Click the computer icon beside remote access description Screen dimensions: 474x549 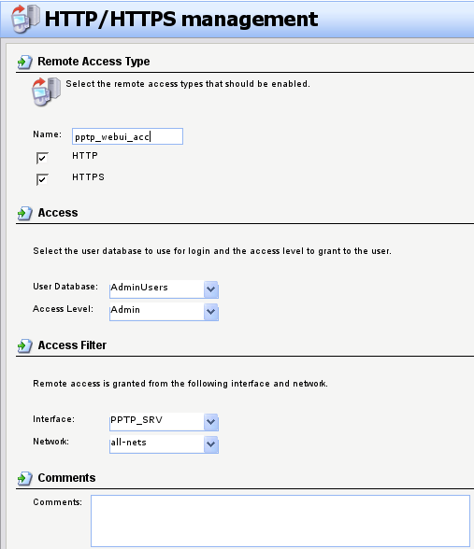[46, 91]
